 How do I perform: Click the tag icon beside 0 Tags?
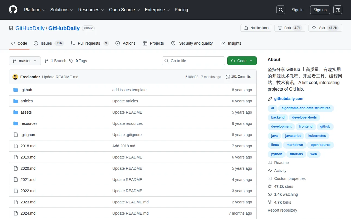(x=71, y=61)
